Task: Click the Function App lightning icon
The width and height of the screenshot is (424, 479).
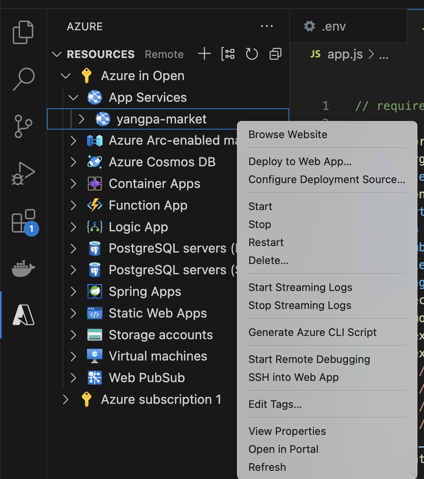Action: pyautogui.click(x=95, y=205)
